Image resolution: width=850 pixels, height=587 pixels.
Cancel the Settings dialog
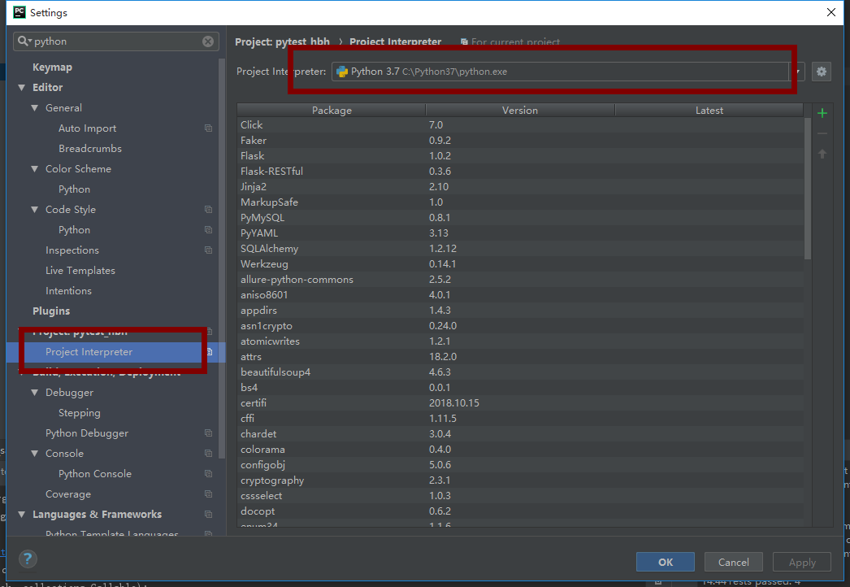tap(734, 562)
